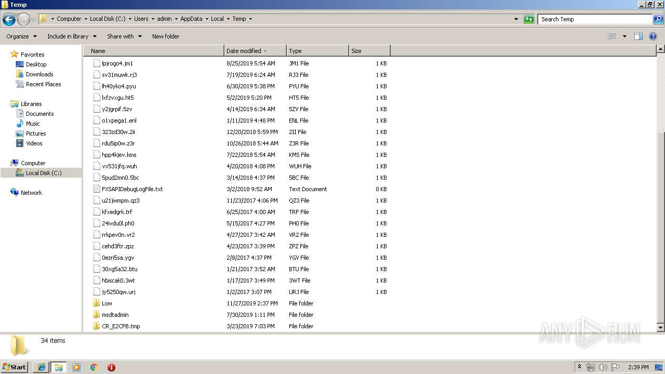Open address bar history dropdown
The image size is (665, 374).
coord(516,19)
